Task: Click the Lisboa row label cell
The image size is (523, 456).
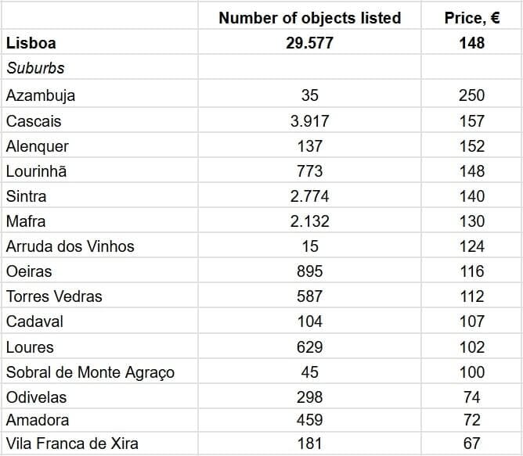Action: pyautogui.click(x=31, y=43)
